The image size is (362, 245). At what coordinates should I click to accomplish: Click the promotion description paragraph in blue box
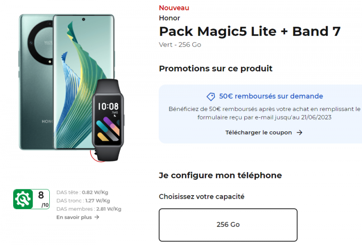(x=264, y=113)
